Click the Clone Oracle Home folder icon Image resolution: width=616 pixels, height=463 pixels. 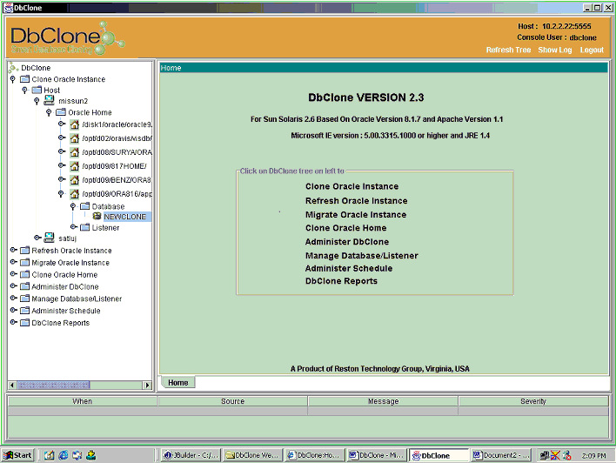click(x=24, y=274)
